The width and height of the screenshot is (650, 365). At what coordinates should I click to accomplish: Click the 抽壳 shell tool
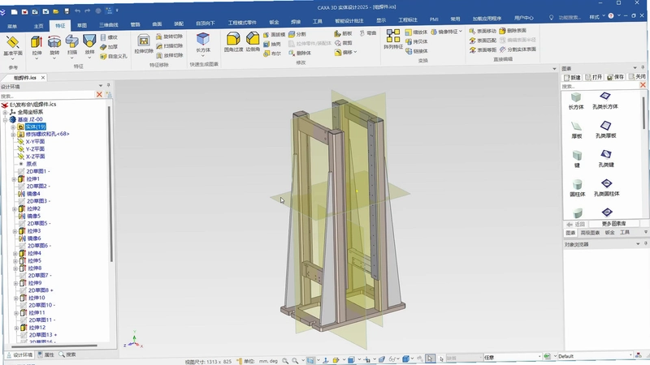(272, 45)
